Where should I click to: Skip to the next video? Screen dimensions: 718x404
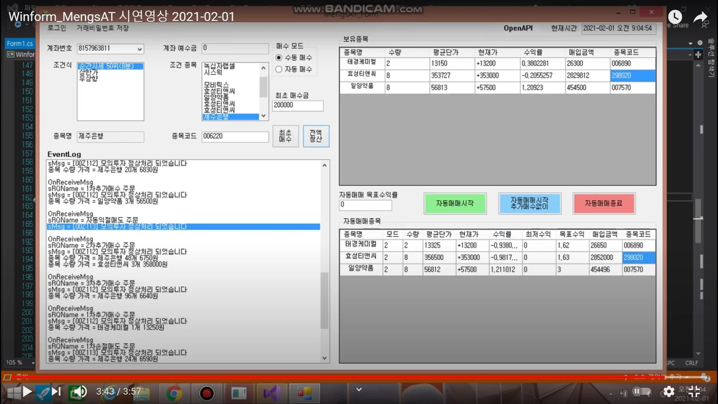point(56,391)
